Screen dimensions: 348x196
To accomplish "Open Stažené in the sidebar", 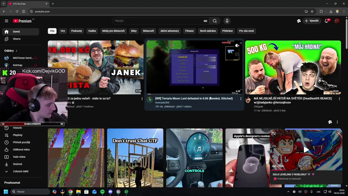I will click(x=21, y=164).
